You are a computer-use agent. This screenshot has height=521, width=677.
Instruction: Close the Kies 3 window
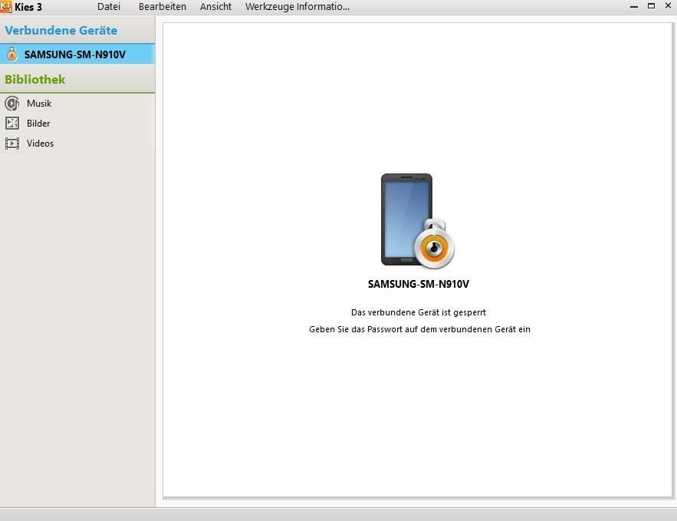(668, 5)
